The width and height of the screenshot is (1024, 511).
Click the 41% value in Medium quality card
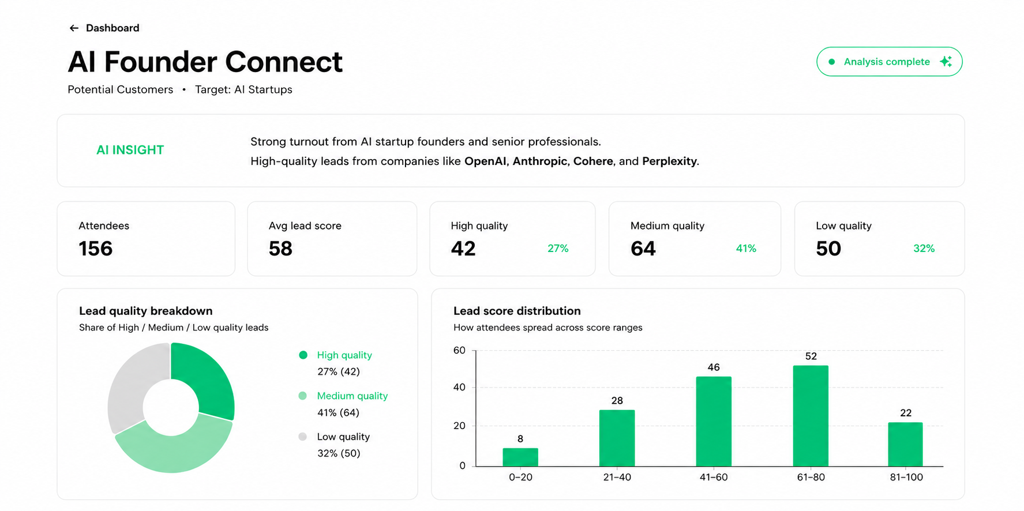coord(746,249)
